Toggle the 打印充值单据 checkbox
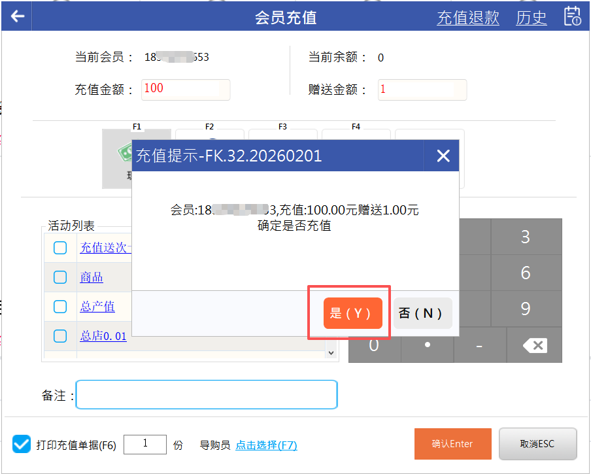 (22, 445)
